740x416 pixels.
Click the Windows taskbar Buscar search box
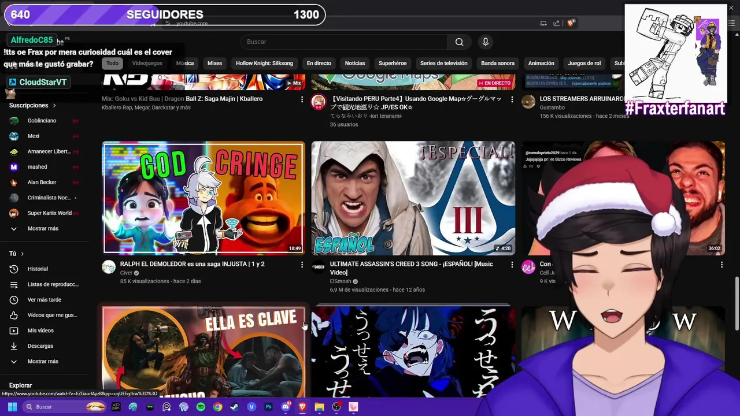click(65, 407)
